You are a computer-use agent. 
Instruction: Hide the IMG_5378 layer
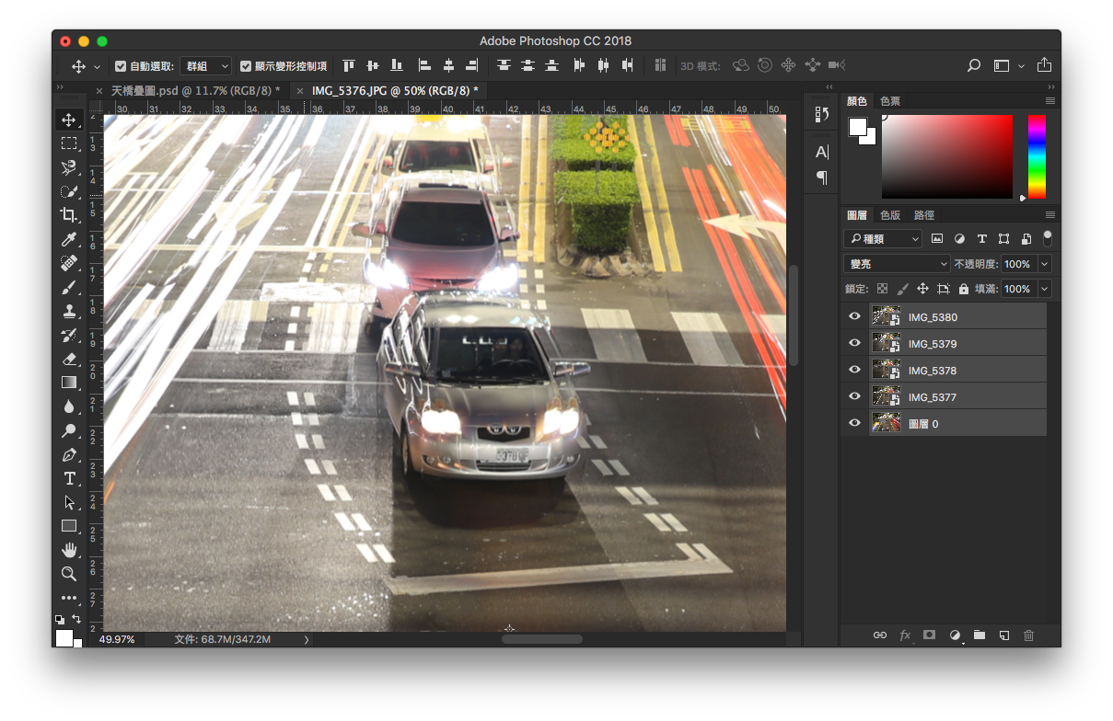pyautogui.click(x=854, y=370)
